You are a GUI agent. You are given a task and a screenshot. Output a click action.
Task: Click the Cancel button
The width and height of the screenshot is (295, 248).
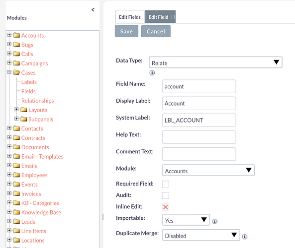(156, 31)
